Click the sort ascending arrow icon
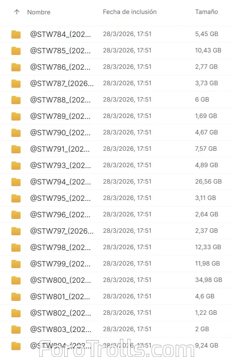Screen dimensions: 233x357 (x=17, y=12)
